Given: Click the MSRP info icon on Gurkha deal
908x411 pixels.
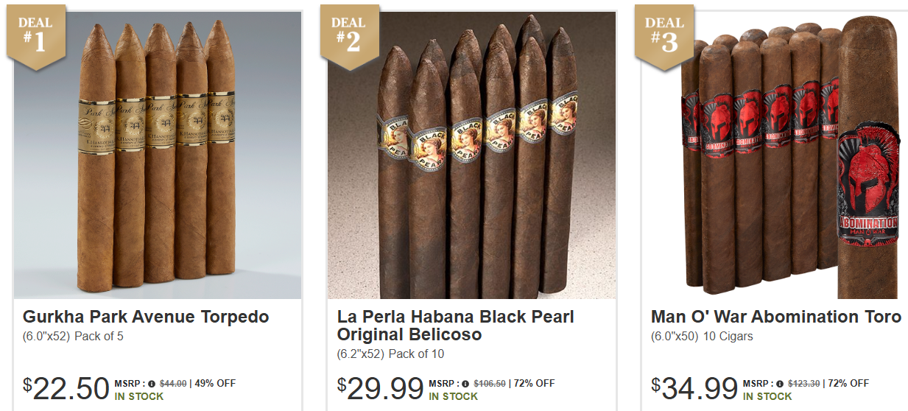Looking at the screenshot, I should coord(152,384).
